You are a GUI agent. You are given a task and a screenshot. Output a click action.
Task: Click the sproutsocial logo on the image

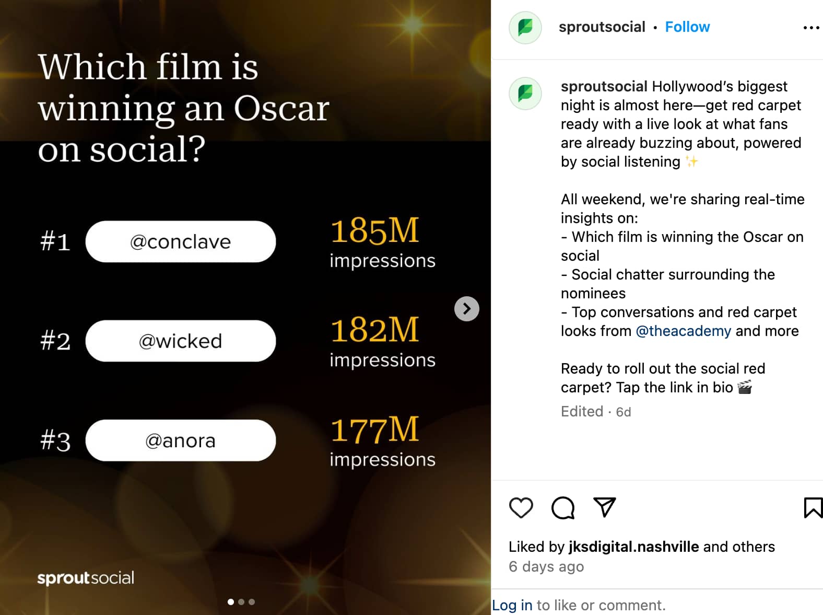(86, 577)
